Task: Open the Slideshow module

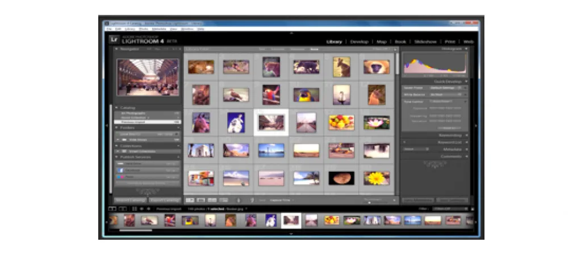Action: coord(425,41)
